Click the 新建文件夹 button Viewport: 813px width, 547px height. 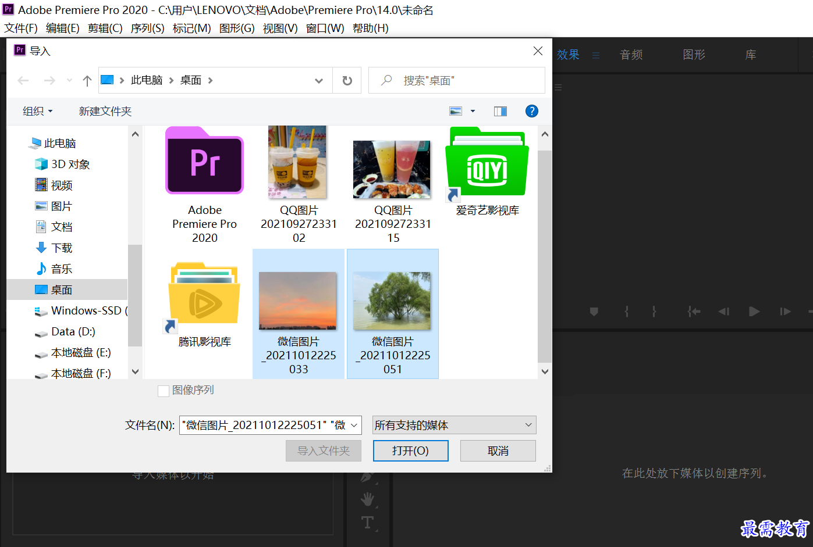105,111
